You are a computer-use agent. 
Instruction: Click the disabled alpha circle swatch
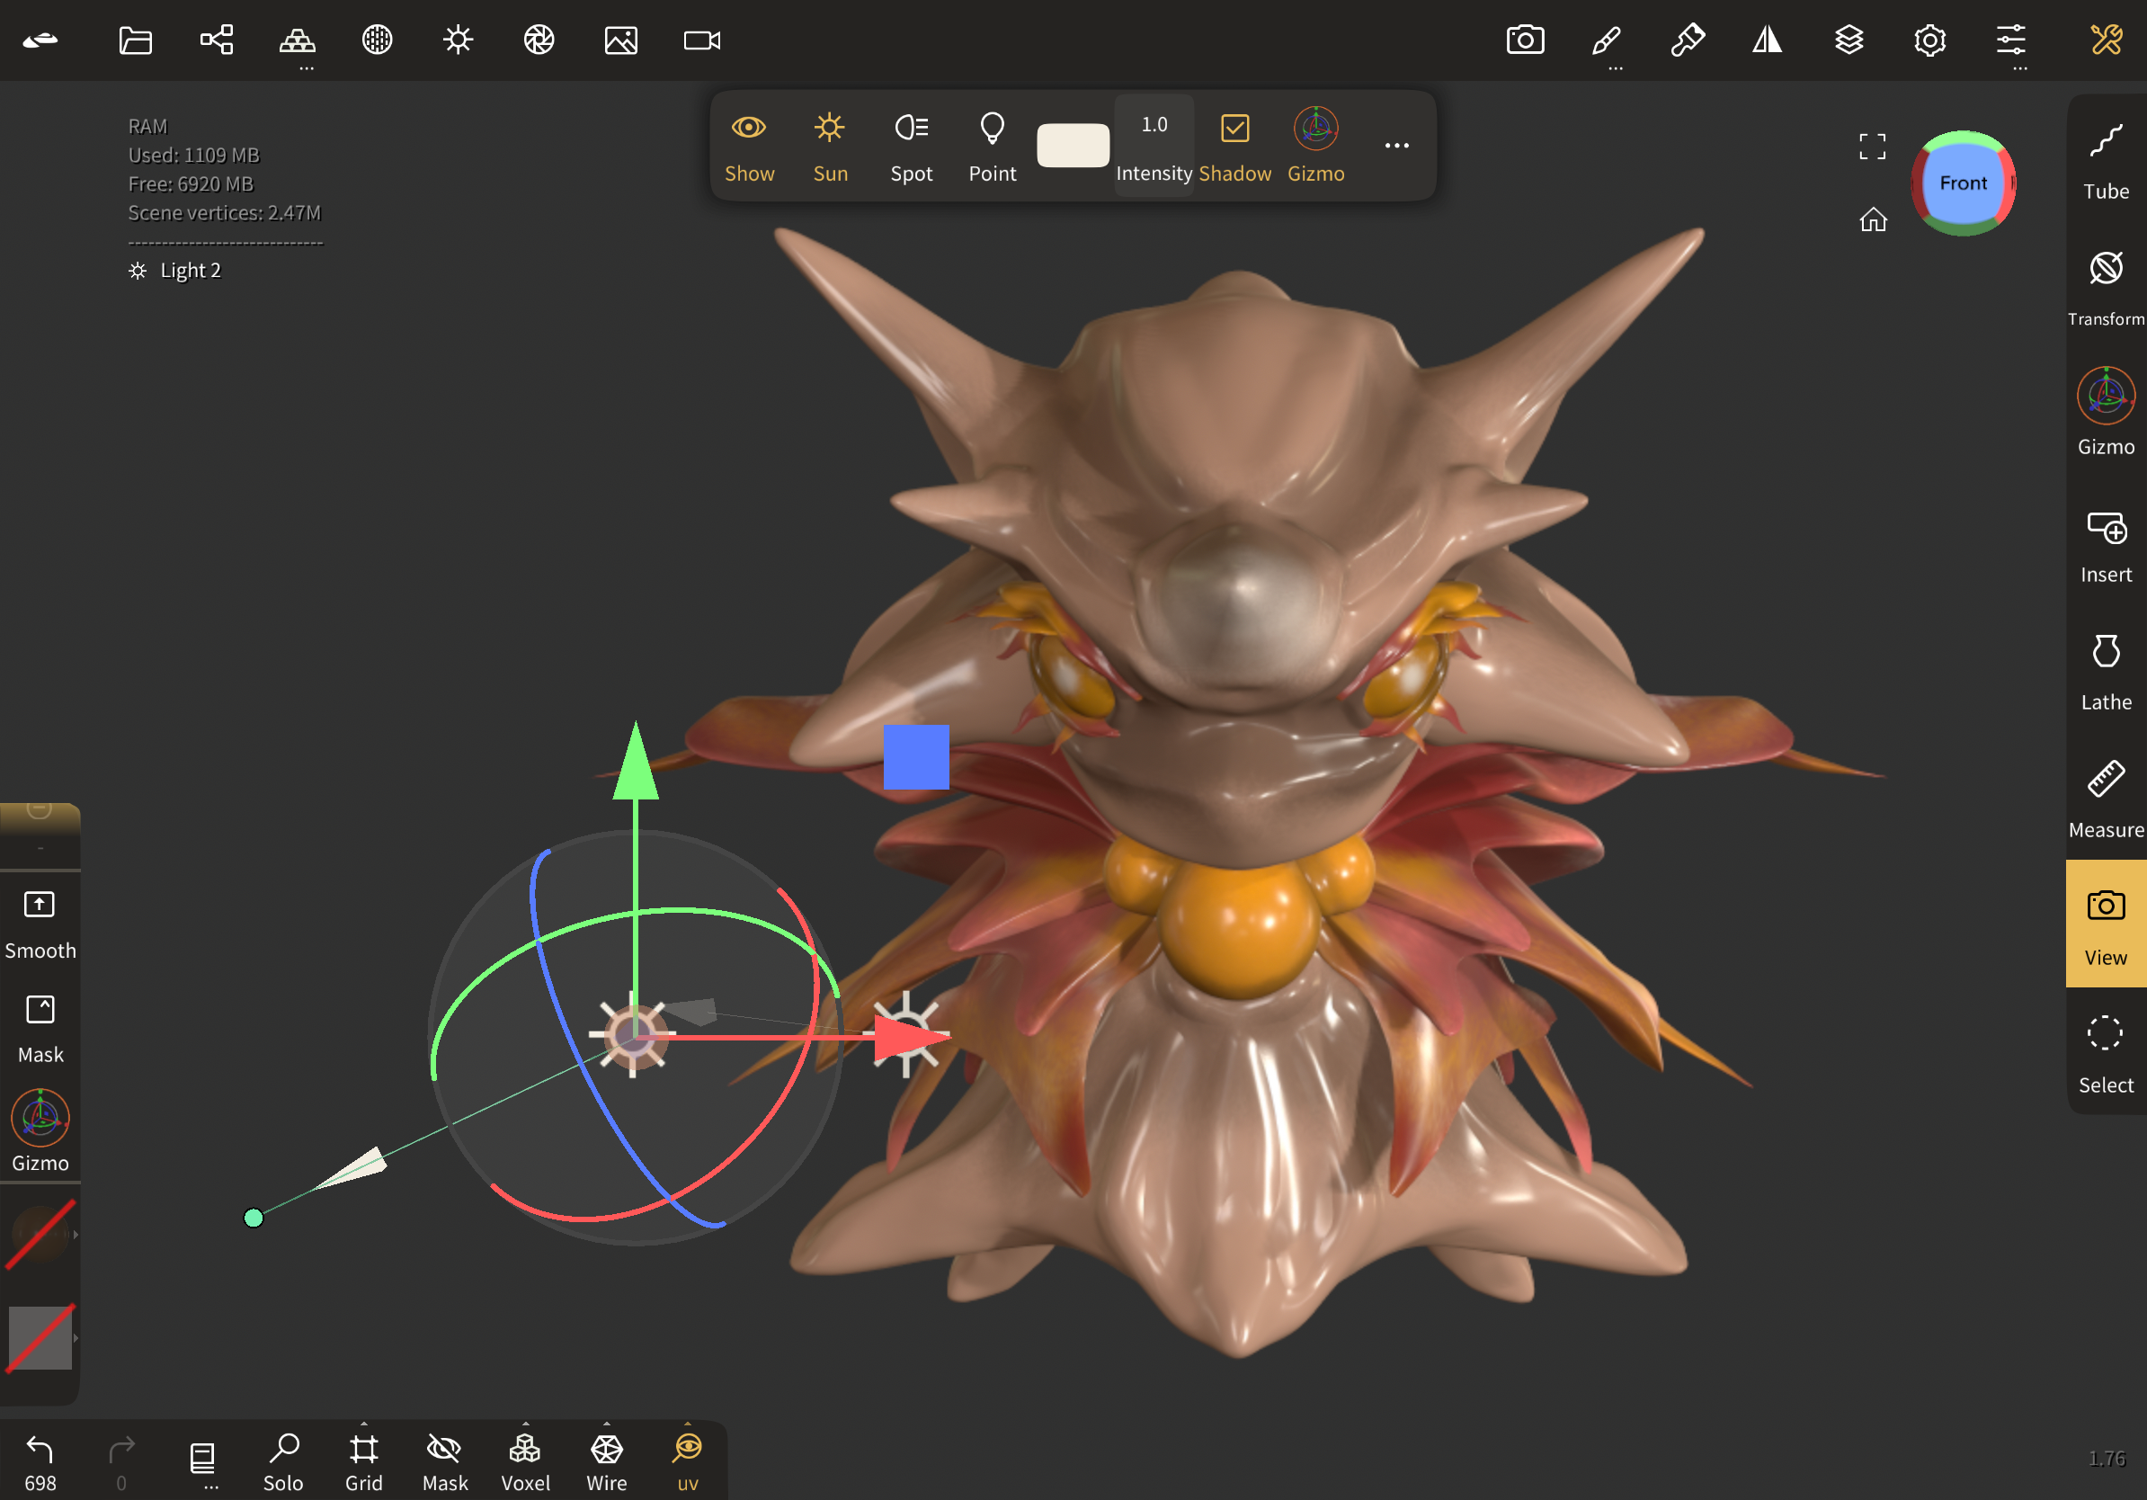point(40,1235)
